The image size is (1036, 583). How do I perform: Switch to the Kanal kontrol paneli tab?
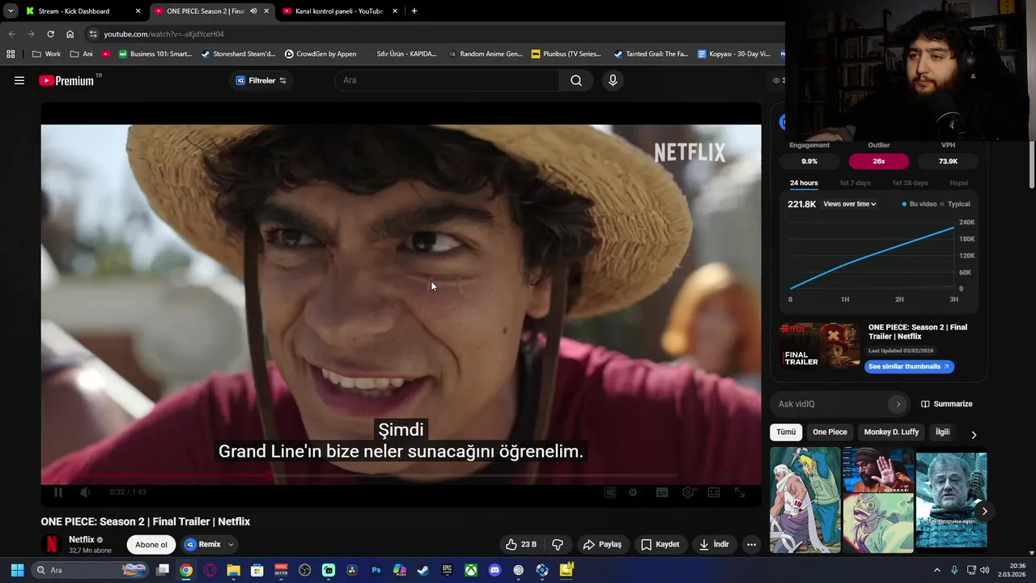pyautogui.click(x=340, y=11)
